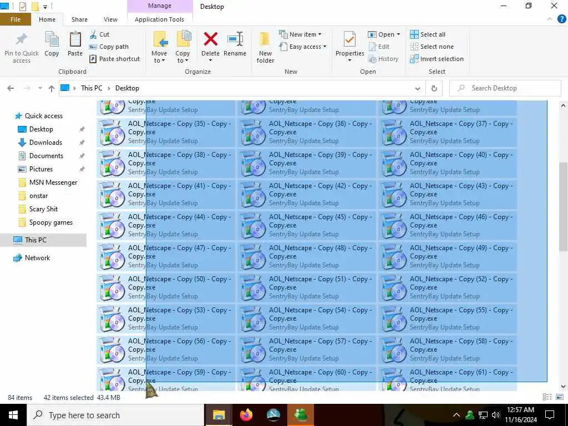Click taskbar Type here to search box

pos(115,415)
